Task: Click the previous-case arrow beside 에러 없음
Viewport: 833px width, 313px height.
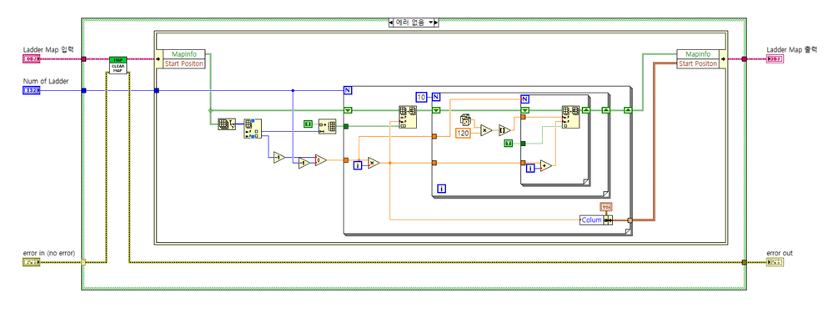Action: 392,23
